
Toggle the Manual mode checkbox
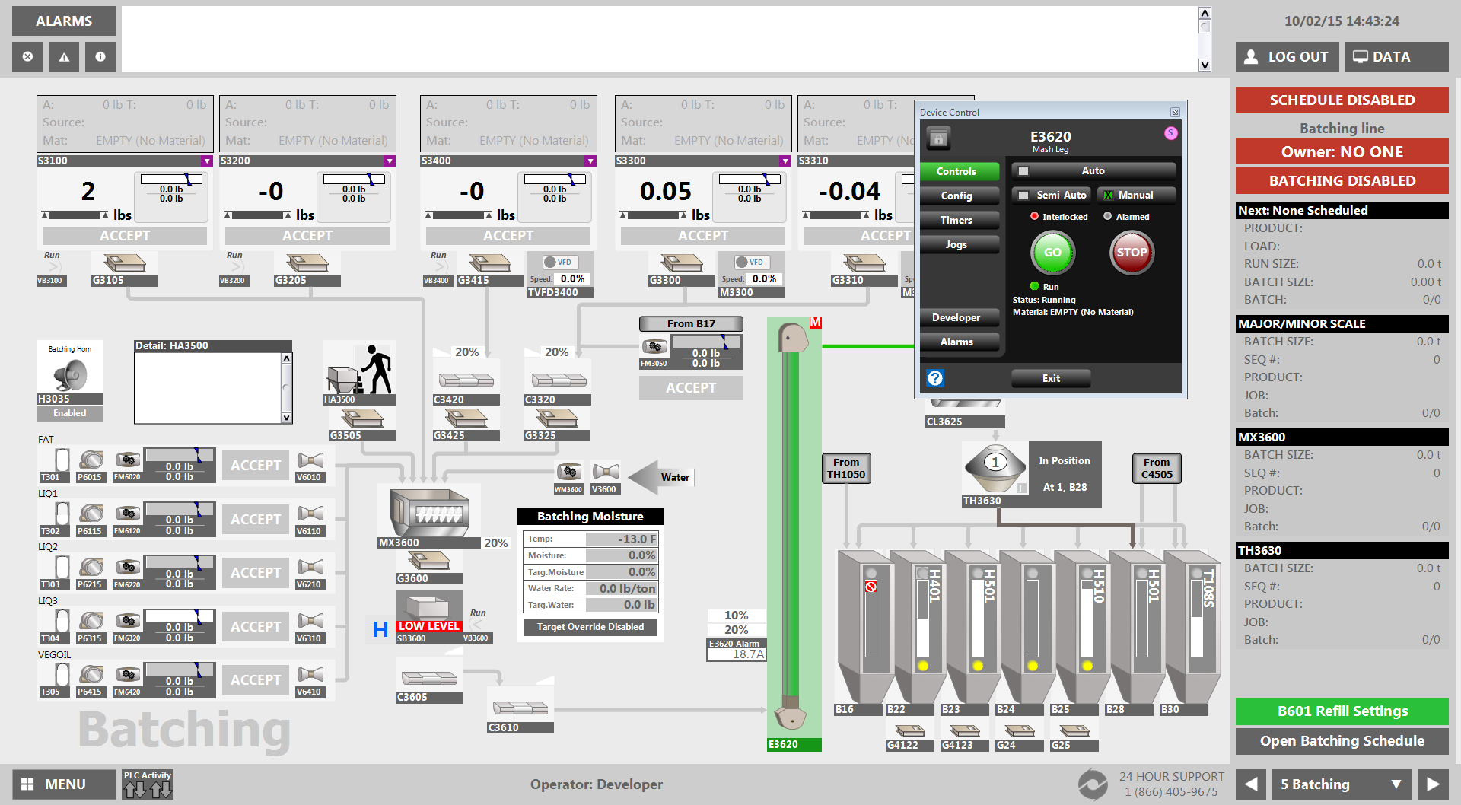tap(1108, 196)
